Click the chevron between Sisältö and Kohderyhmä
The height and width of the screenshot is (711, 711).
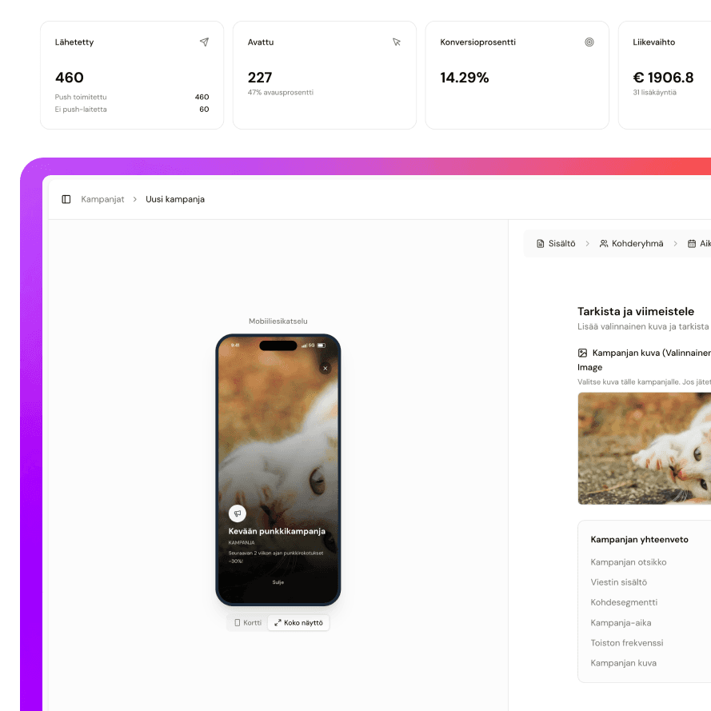click(x=587, y=243)
